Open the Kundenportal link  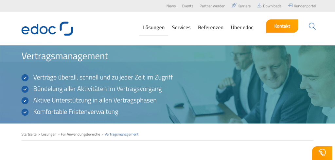tap(305, 6)
